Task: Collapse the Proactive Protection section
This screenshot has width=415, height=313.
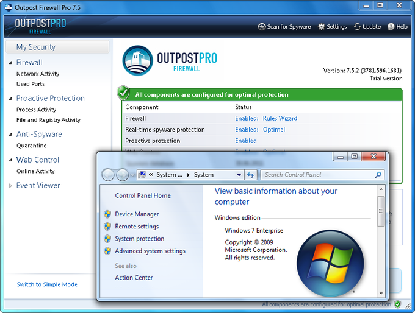Action: 10,99
